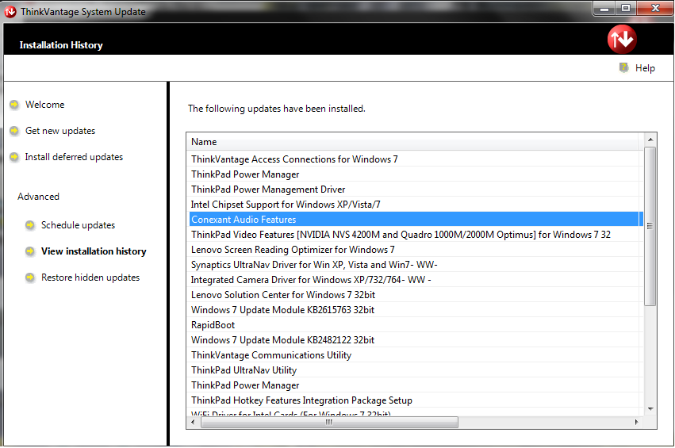Select Intel Chipset Support for Windows XP/Vista/7
This screenshot has width=675, height=448.
point(415,205)
